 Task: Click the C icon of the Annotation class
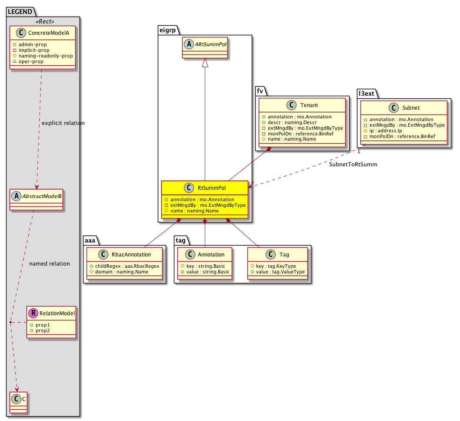[x=190, y=255]
